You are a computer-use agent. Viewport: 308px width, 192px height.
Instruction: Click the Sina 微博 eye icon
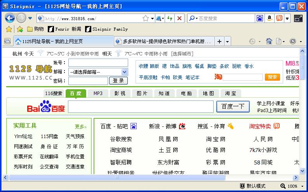tap(182, 126)
